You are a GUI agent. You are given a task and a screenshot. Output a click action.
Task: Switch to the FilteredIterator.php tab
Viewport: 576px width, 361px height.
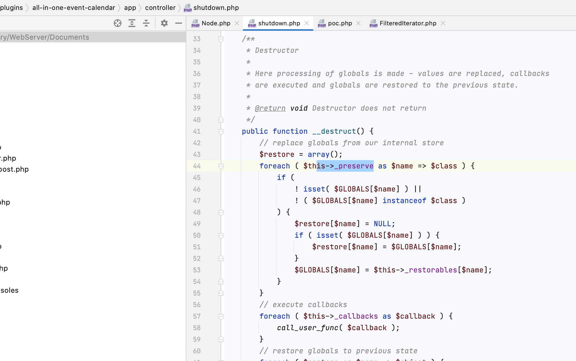tap(408, 23)
